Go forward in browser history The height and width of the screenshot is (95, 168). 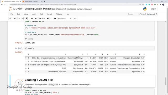[5, 5]
